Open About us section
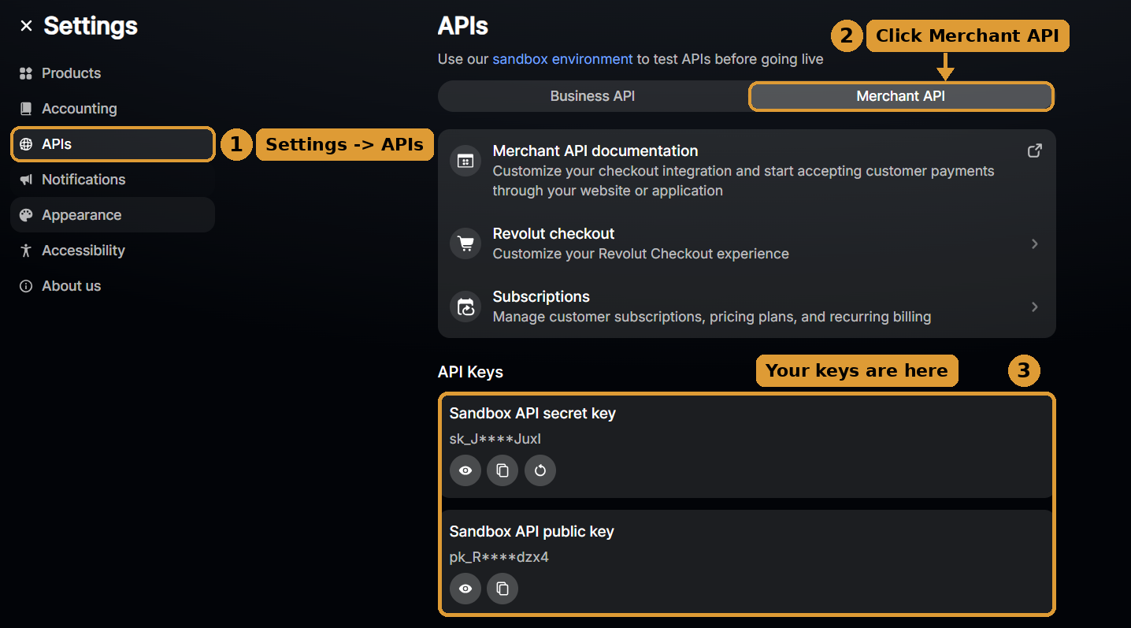The height and width of the screenshot is (628, 1131). coord(113,286)
